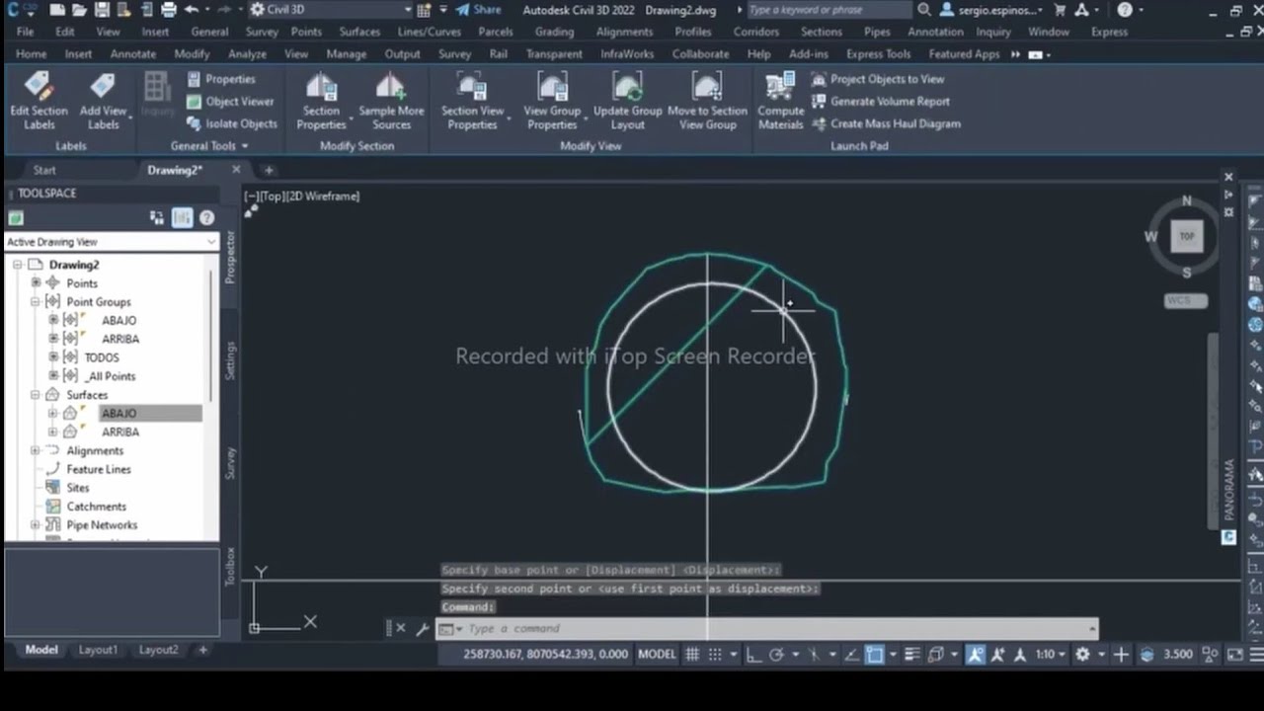This screenshot has width=1264, height=711.
Task: Click the ViewCube TOP face
Action: tap(1186, 236)
